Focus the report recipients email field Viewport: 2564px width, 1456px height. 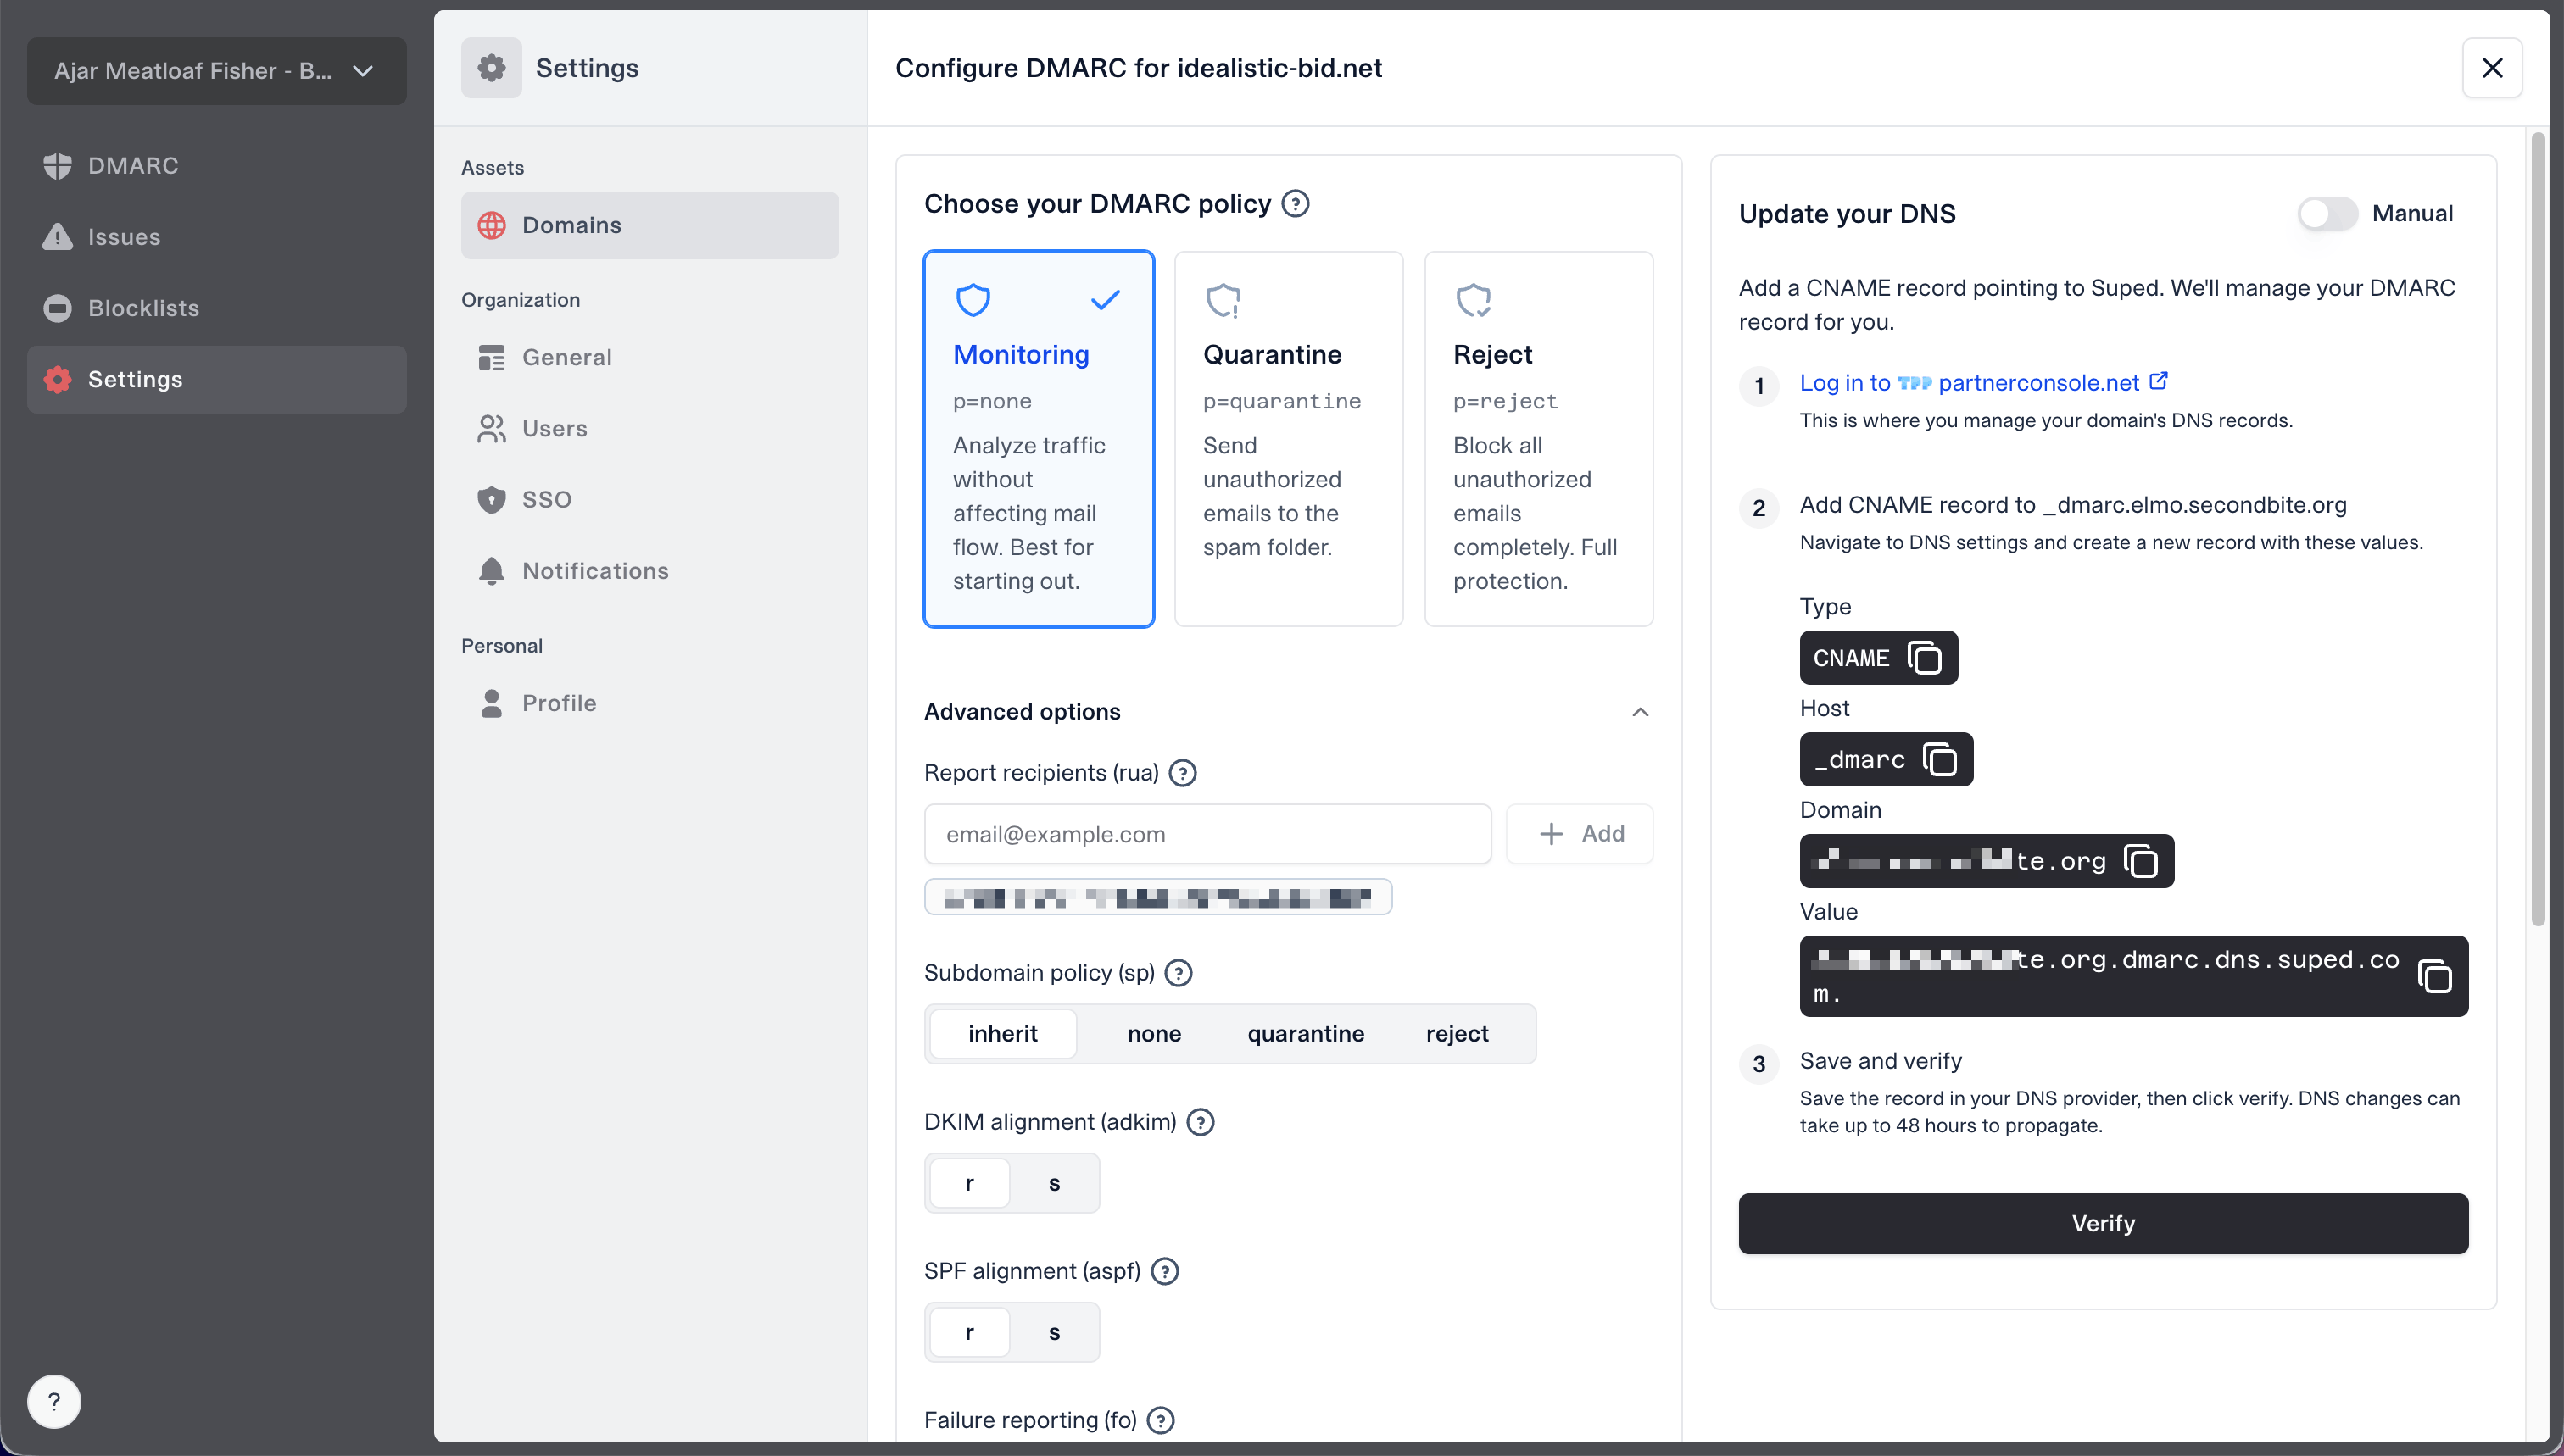pyautogui.click(x=1207, y=834)
